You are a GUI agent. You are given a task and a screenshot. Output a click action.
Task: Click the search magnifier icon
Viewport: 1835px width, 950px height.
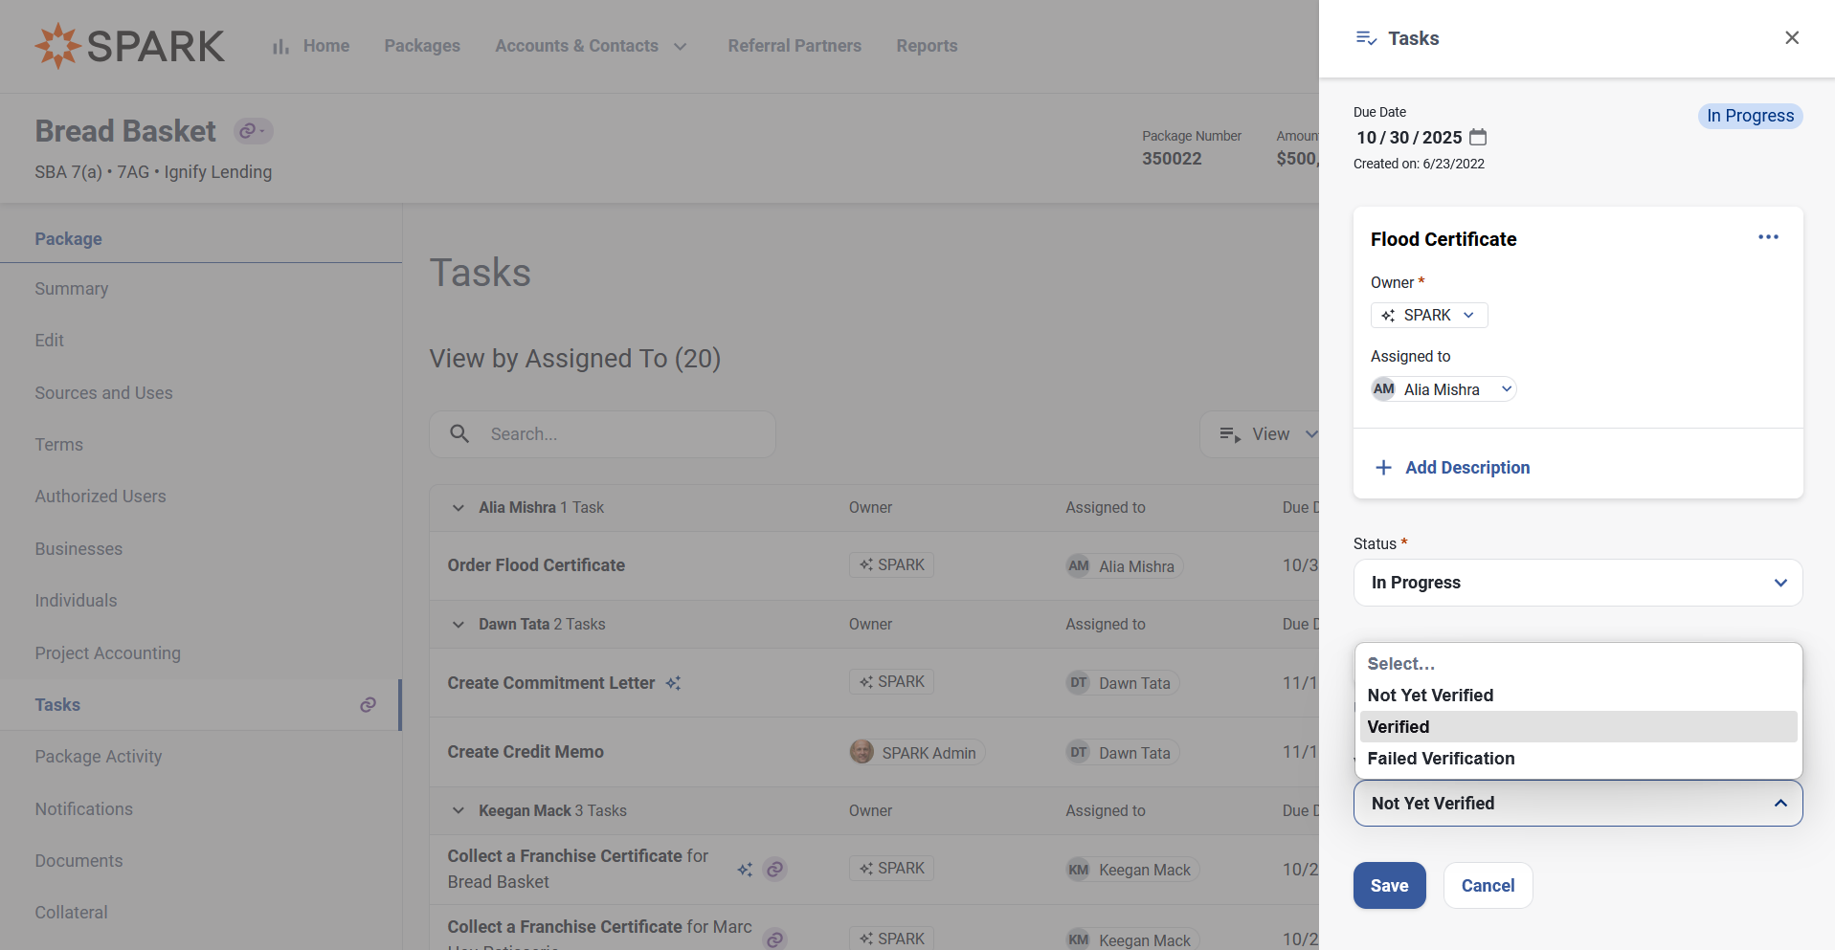[x=459, y=434]
